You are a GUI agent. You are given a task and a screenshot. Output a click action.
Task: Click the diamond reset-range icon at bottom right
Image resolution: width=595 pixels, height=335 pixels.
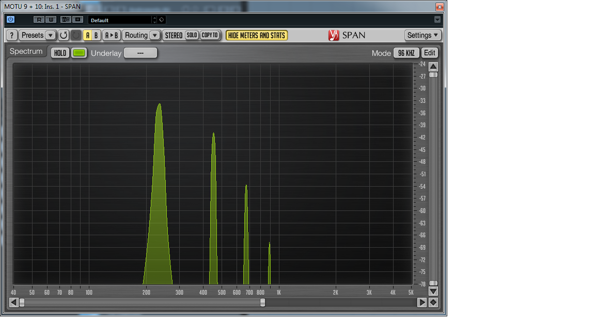pos(433,302)
